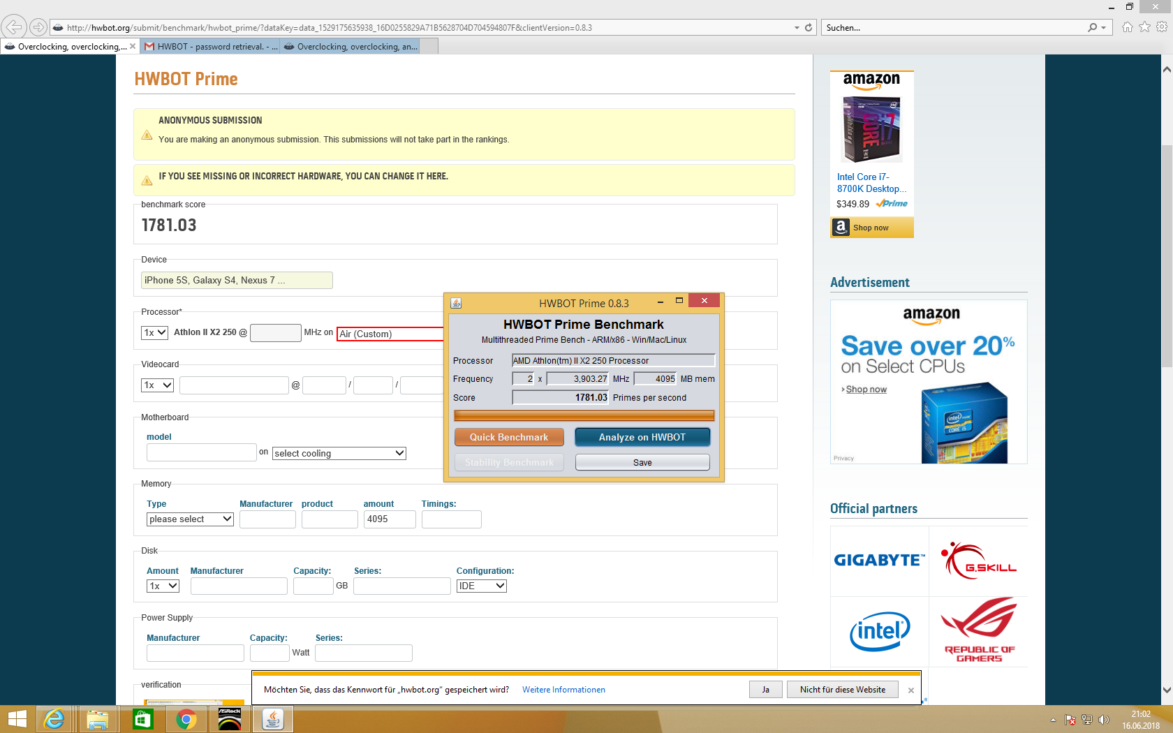Open the GIGABYTE partner logo
1173x733 pixels.
click(x=880, y=561)
